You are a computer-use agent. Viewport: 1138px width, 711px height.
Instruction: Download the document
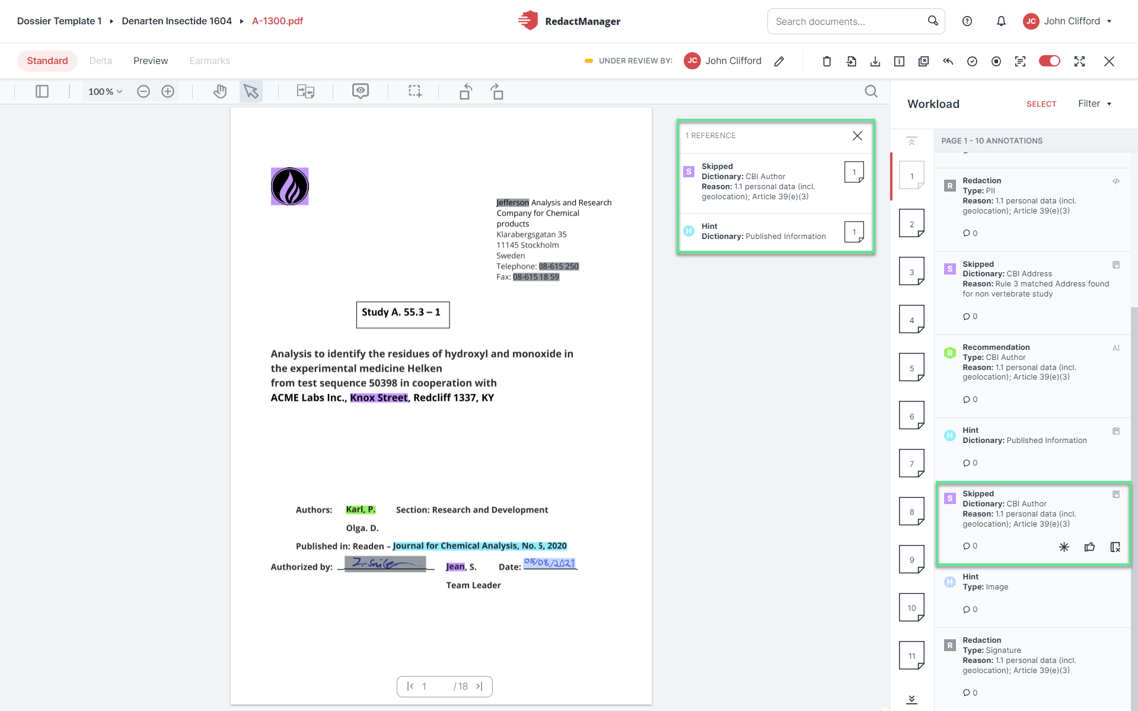click(x=875, y=61)
